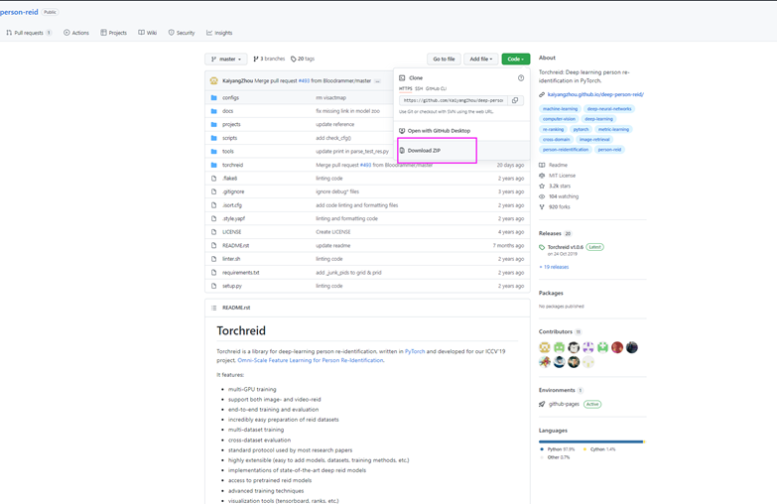Click the Go to file button
The width and height of the screenshot is (777, 504).
444,59
